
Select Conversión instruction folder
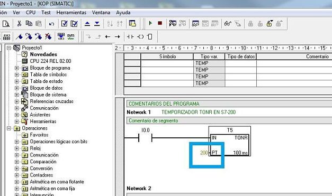(41, 169)
